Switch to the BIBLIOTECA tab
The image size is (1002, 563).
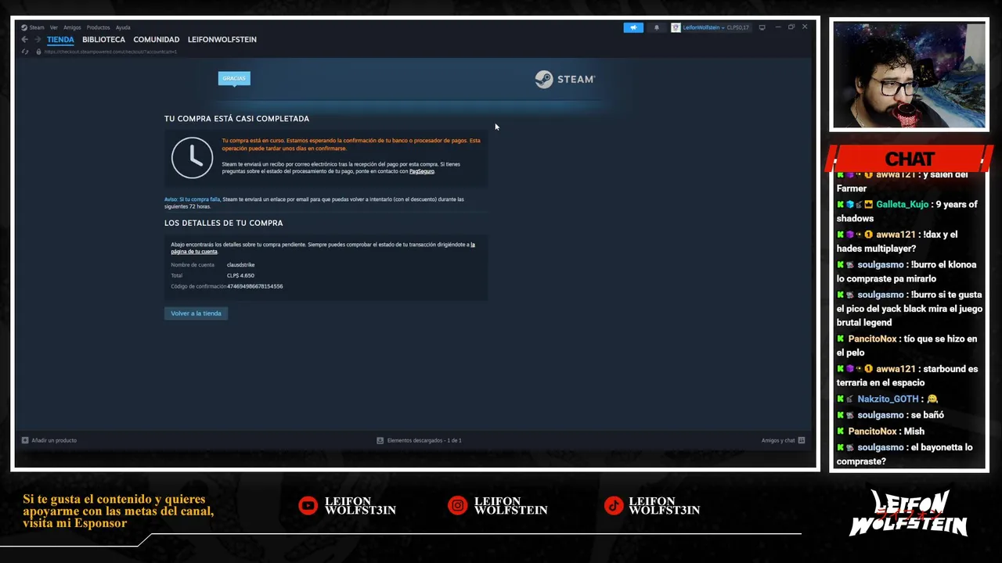(103, 40)
